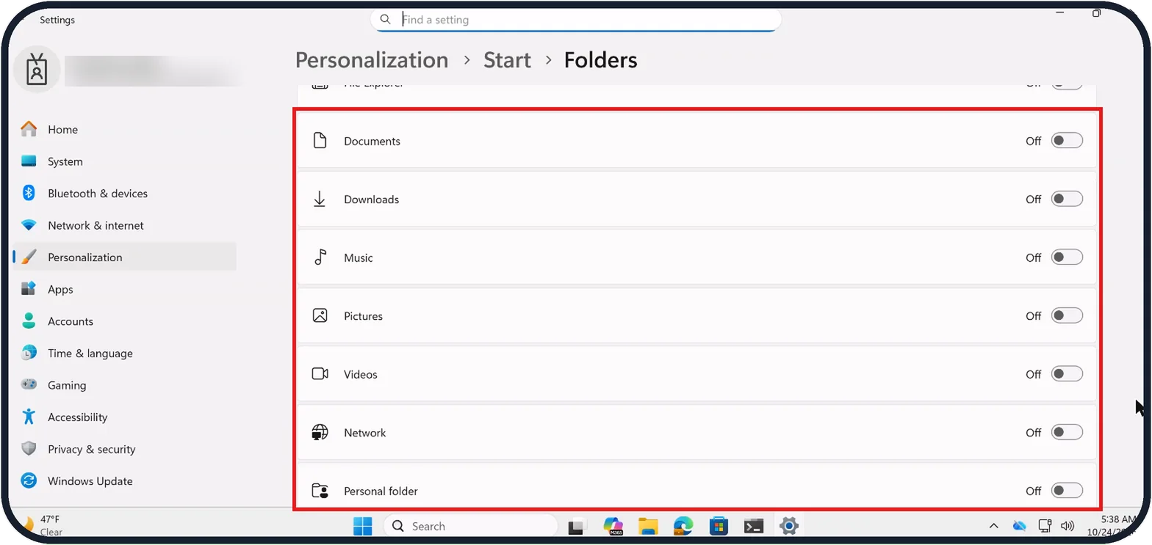Turn on the Personal folder toggle
Screen dimensions: 1152x545
click(1067, 491)
